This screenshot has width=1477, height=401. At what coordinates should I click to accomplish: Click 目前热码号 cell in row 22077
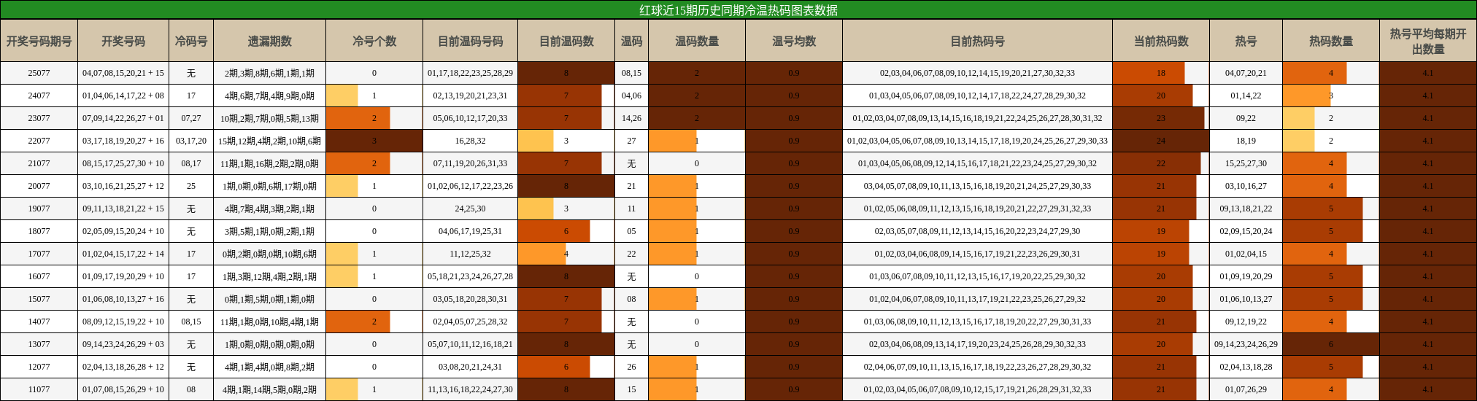coord(977,141)
